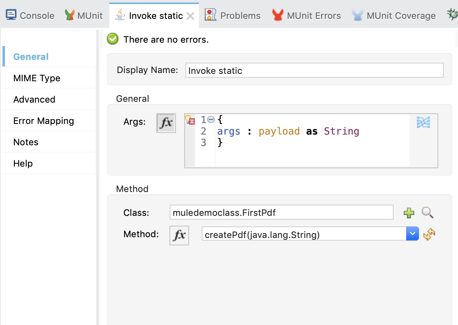Click the magnifier search icon beside Class
The width and height of the screenshot is (458, 325).
[428, 213]
